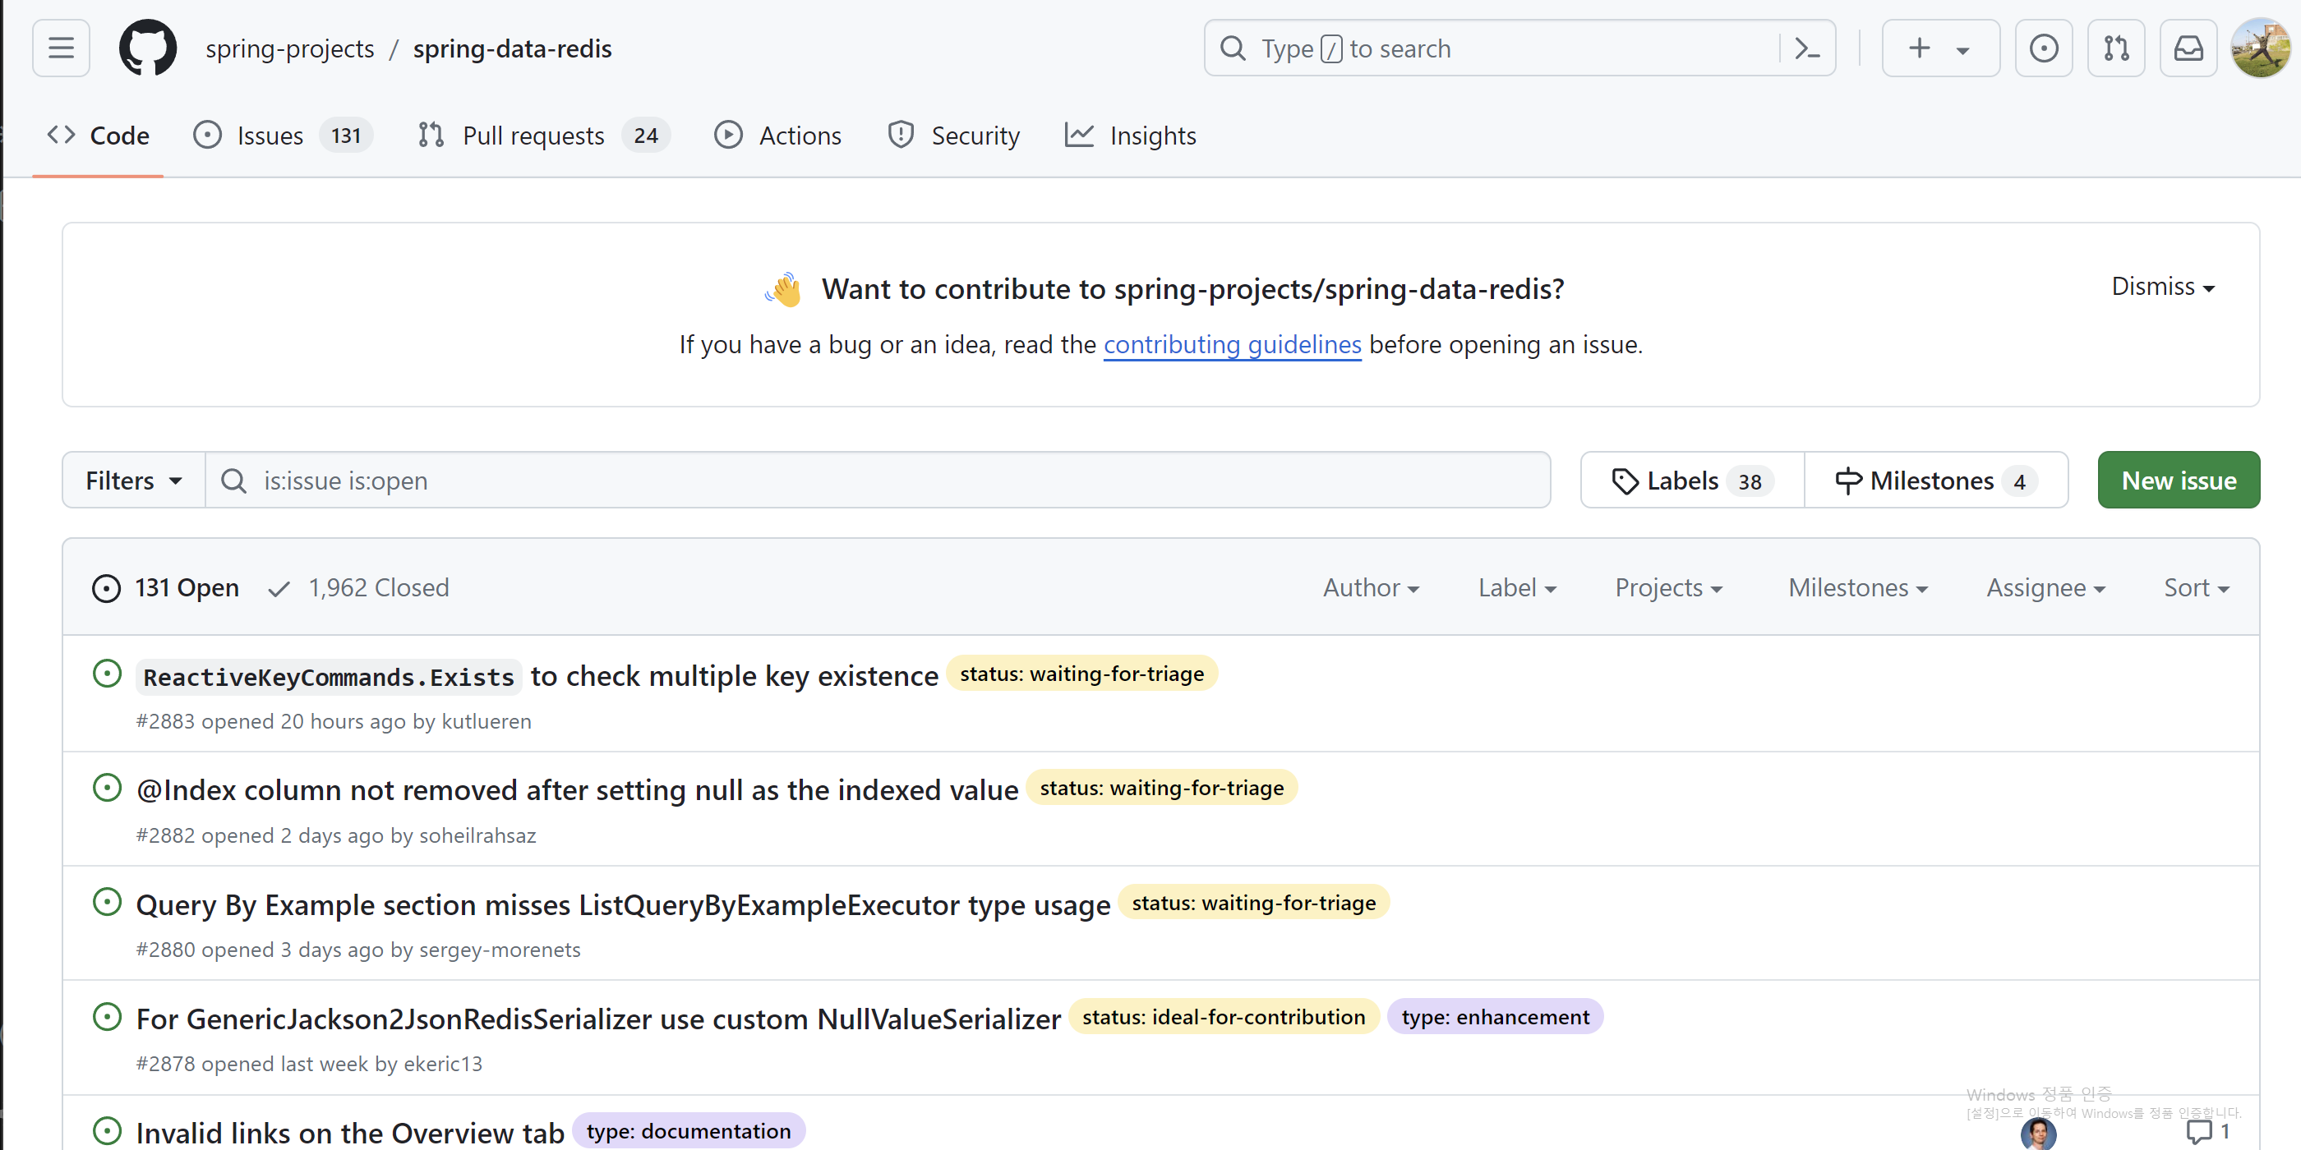This screenshot has height=1150, width=2301.
Task: Click the spring-projects organization link
Action: pyautogui.click(x=289, y=48)
